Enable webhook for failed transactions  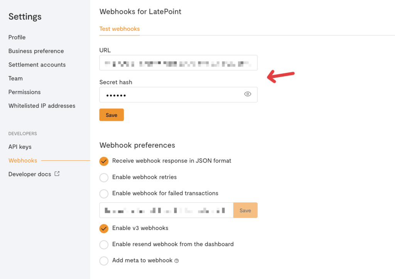point(104,193)
